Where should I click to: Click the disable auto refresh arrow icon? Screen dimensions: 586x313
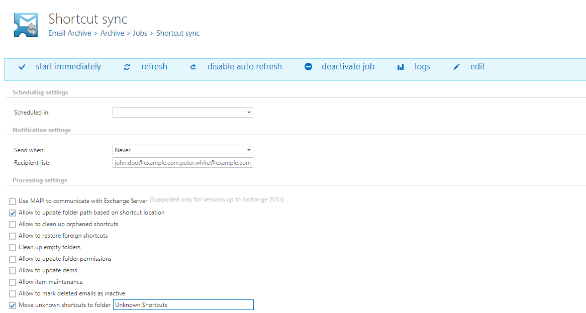tap(193, 67)
